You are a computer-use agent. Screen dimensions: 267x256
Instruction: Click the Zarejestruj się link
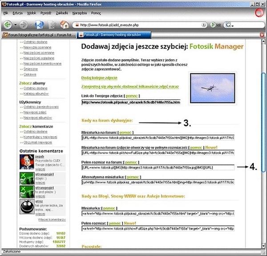coord(130,86)
